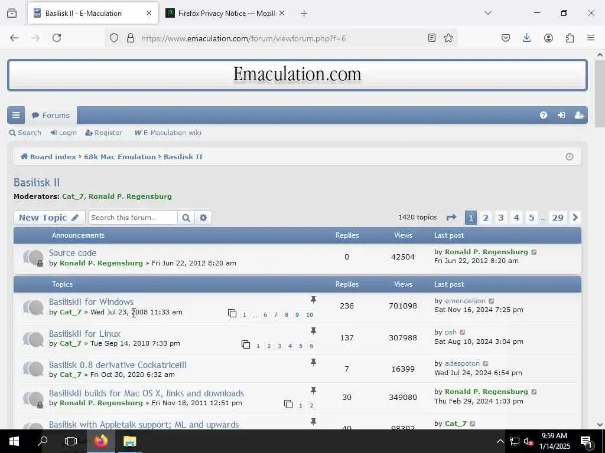Image resolution: width=605 pixels, height=453 pixels.
Task: Open the Firefox account icon
Action: (x=548, y=38)
